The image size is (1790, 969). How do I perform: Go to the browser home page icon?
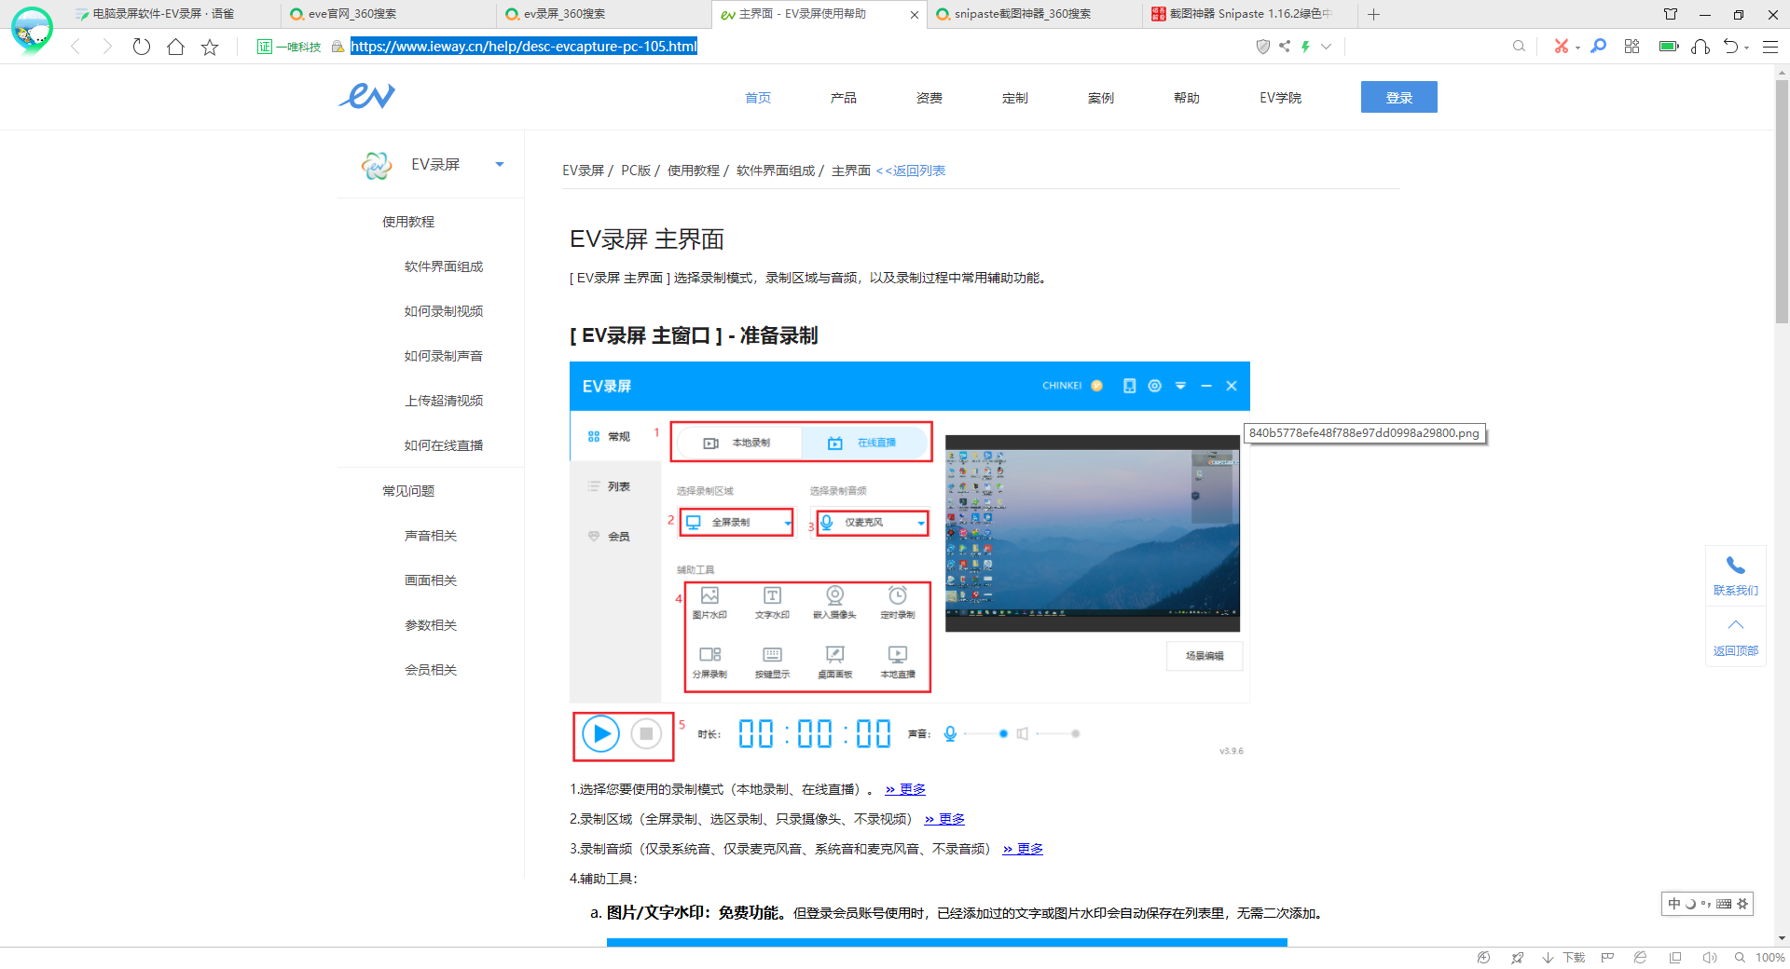coord(175,47)
